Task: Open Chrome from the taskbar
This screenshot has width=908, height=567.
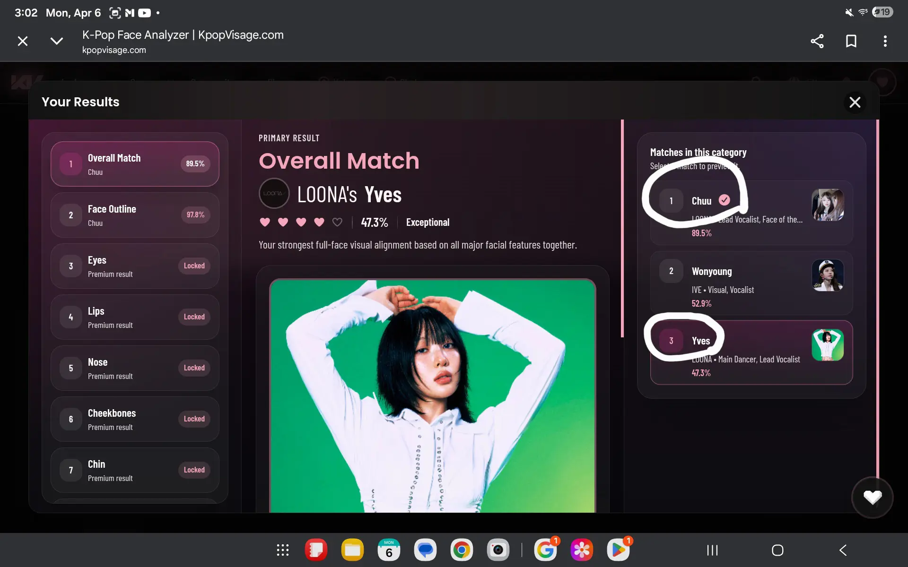Action: coord(462,550)
